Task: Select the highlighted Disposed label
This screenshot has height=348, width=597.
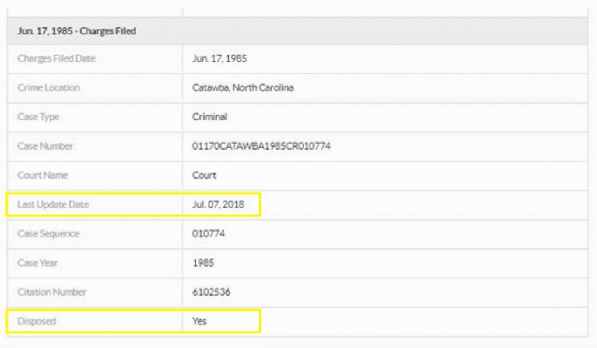Action: click(x=37, y=321)
